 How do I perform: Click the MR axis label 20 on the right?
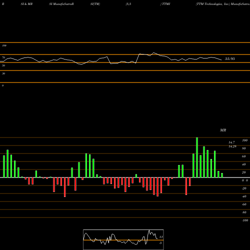point(244,172)
